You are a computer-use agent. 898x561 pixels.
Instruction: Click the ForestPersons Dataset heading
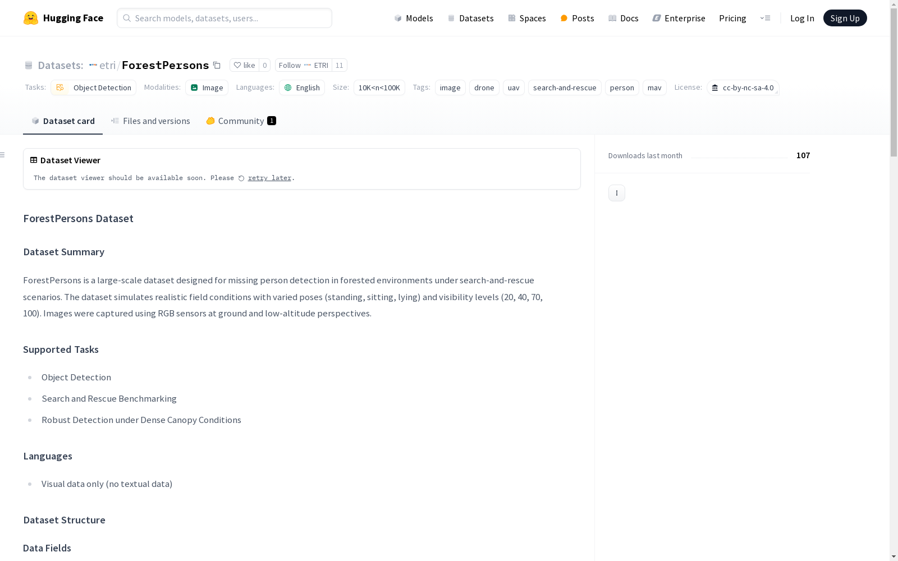click(x=79, y=218)
